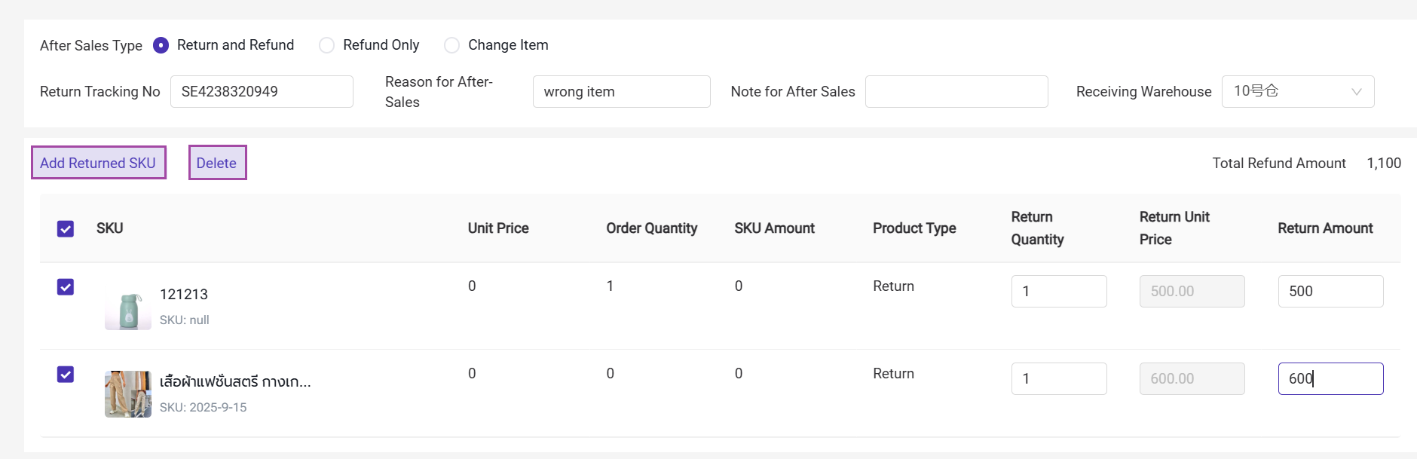The image size is (1417, 459).
Task: Click Return Quantity input for SKU 2025-9-15
Action: (1058, 378)
